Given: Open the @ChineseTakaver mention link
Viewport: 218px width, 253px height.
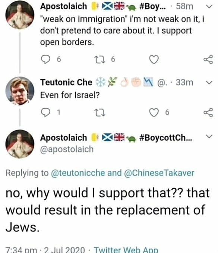Looking at the screenshot, I should tap(159, 173).
